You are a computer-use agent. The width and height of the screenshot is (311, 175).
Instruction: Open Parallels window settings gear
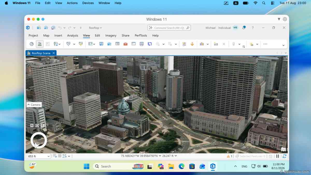(x=285, y=19)
